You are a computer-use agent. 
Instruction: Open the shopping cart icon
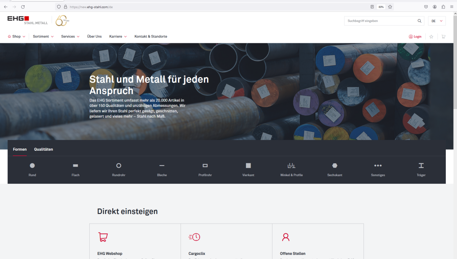[443, 36]
